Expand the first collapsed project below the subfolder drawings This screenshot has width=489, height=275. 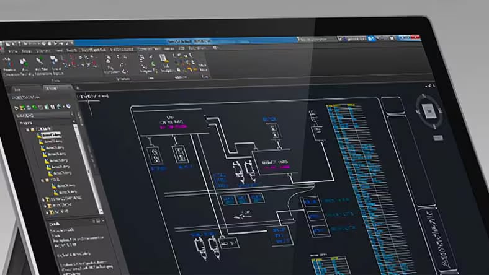pyautogui.click(x=43, y=199)
